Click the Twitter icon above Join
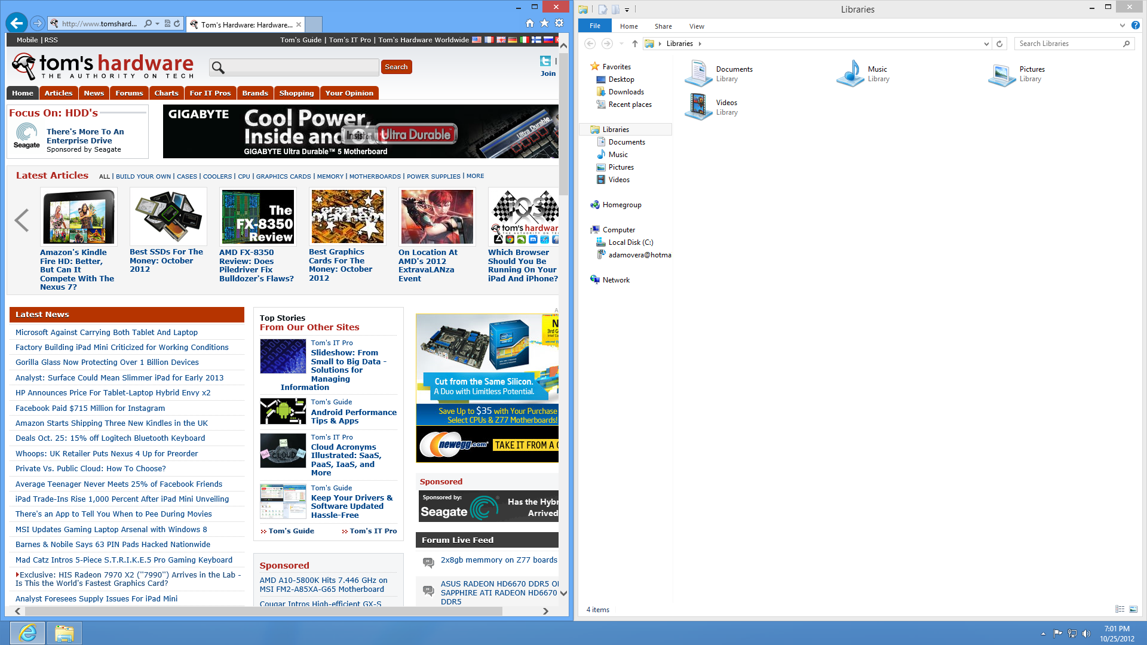 pos(545,61)
